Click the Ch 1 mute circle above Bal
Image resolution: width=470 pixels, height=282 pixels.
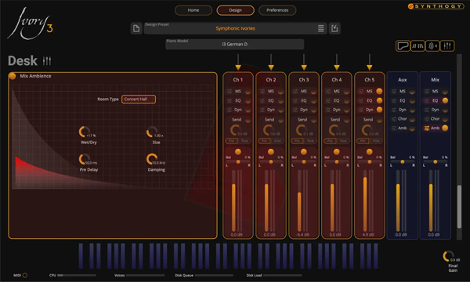tap(238, 152)
